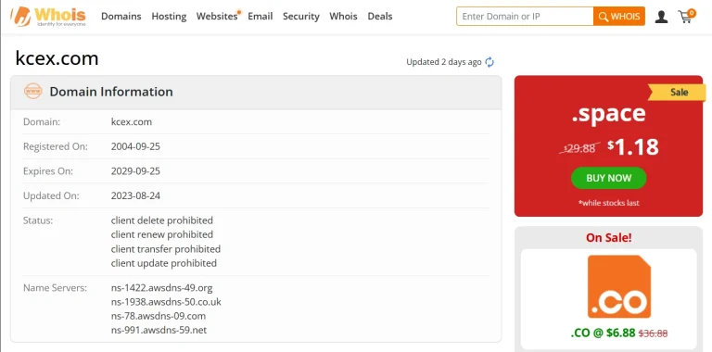Click name server ns-1422.awsdns-49.org
712x352 pixels.
161,288
